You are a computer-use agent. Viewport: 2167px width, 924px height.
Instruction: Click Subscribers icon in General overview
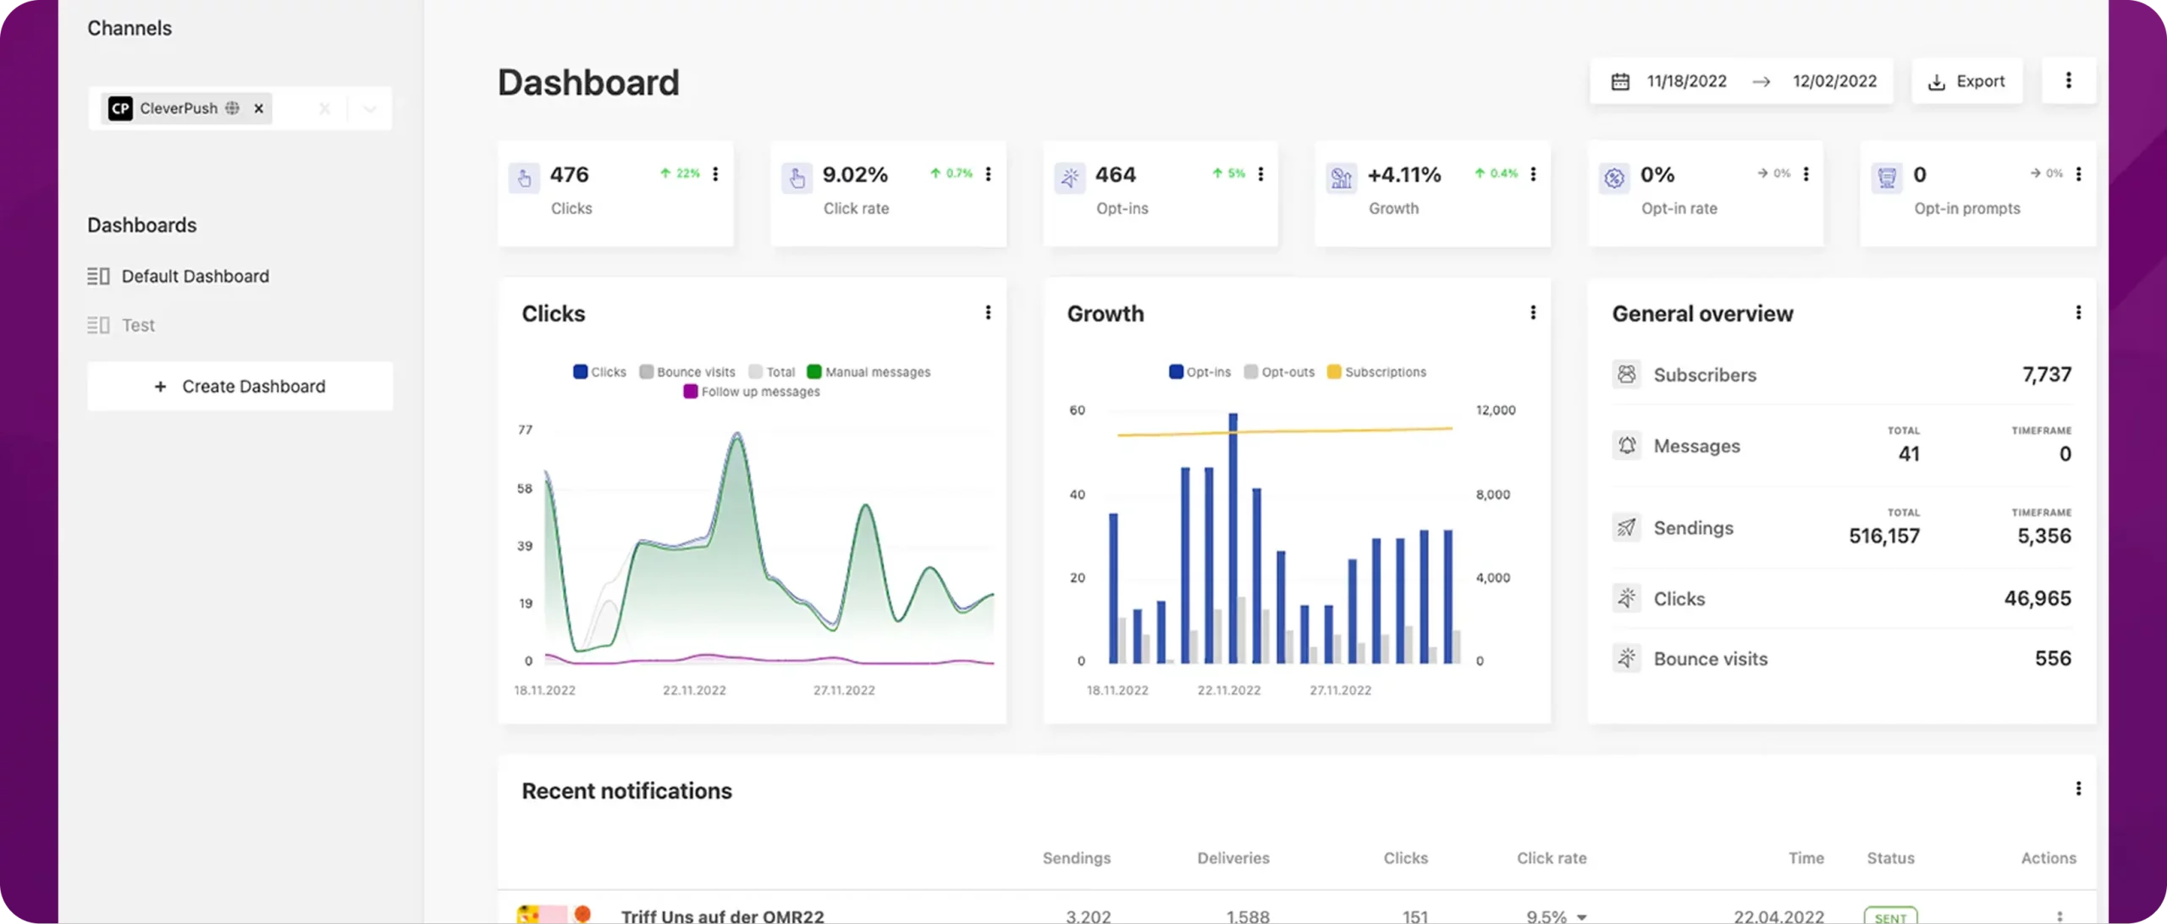coord(1626,375)
